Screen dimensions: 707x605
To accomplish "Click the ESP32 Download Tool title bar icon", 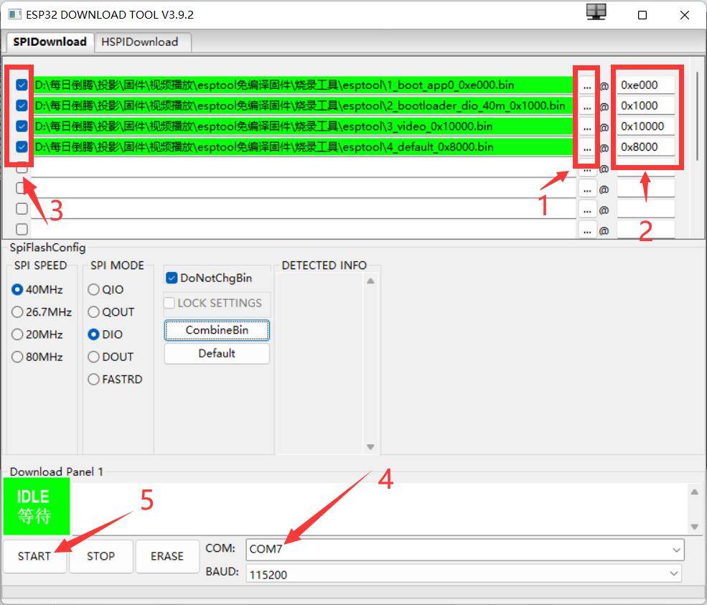I will click(14, 14).
